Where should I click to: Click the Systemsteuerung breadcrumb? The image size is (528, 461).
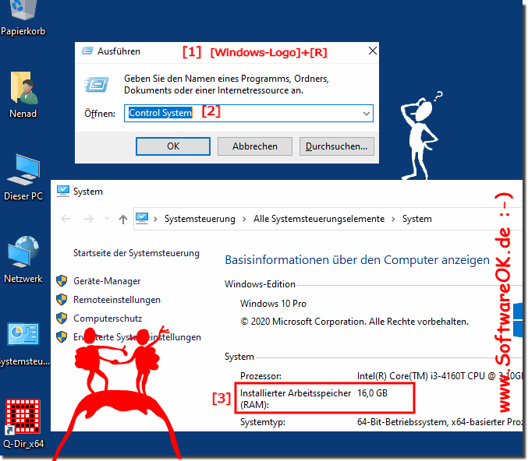point(200,219)
